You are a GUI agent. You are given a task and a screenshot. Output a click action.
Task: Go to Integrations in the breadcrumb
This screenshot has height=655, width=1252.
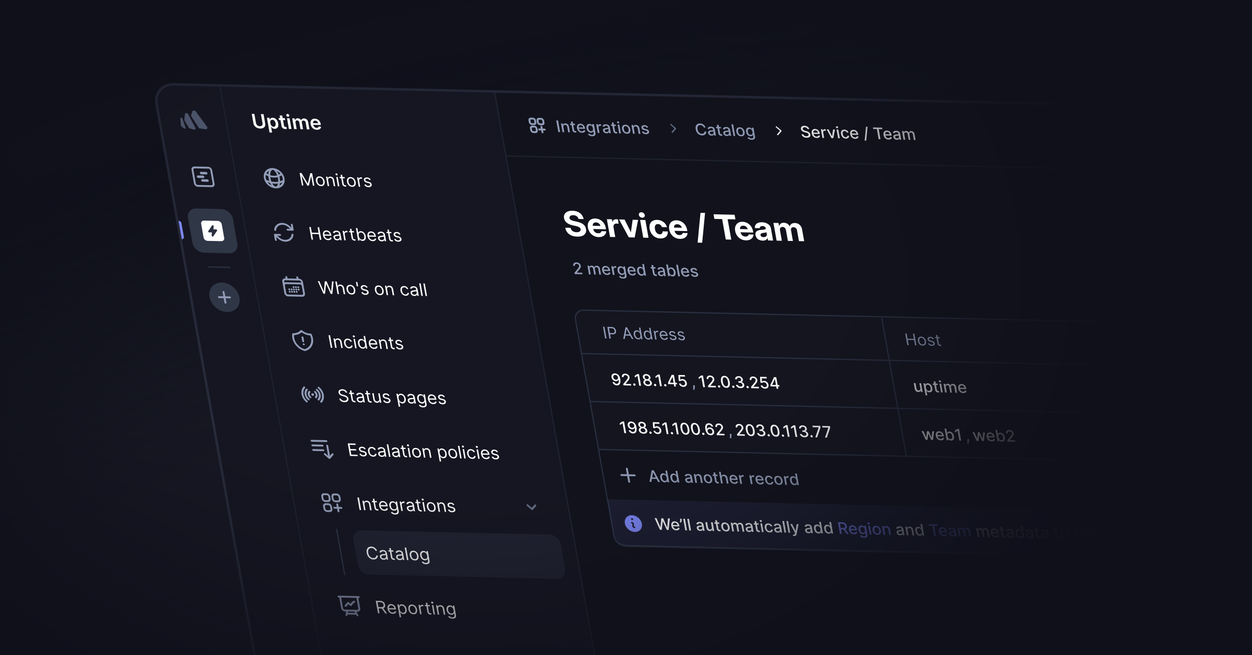pos(602,128)
